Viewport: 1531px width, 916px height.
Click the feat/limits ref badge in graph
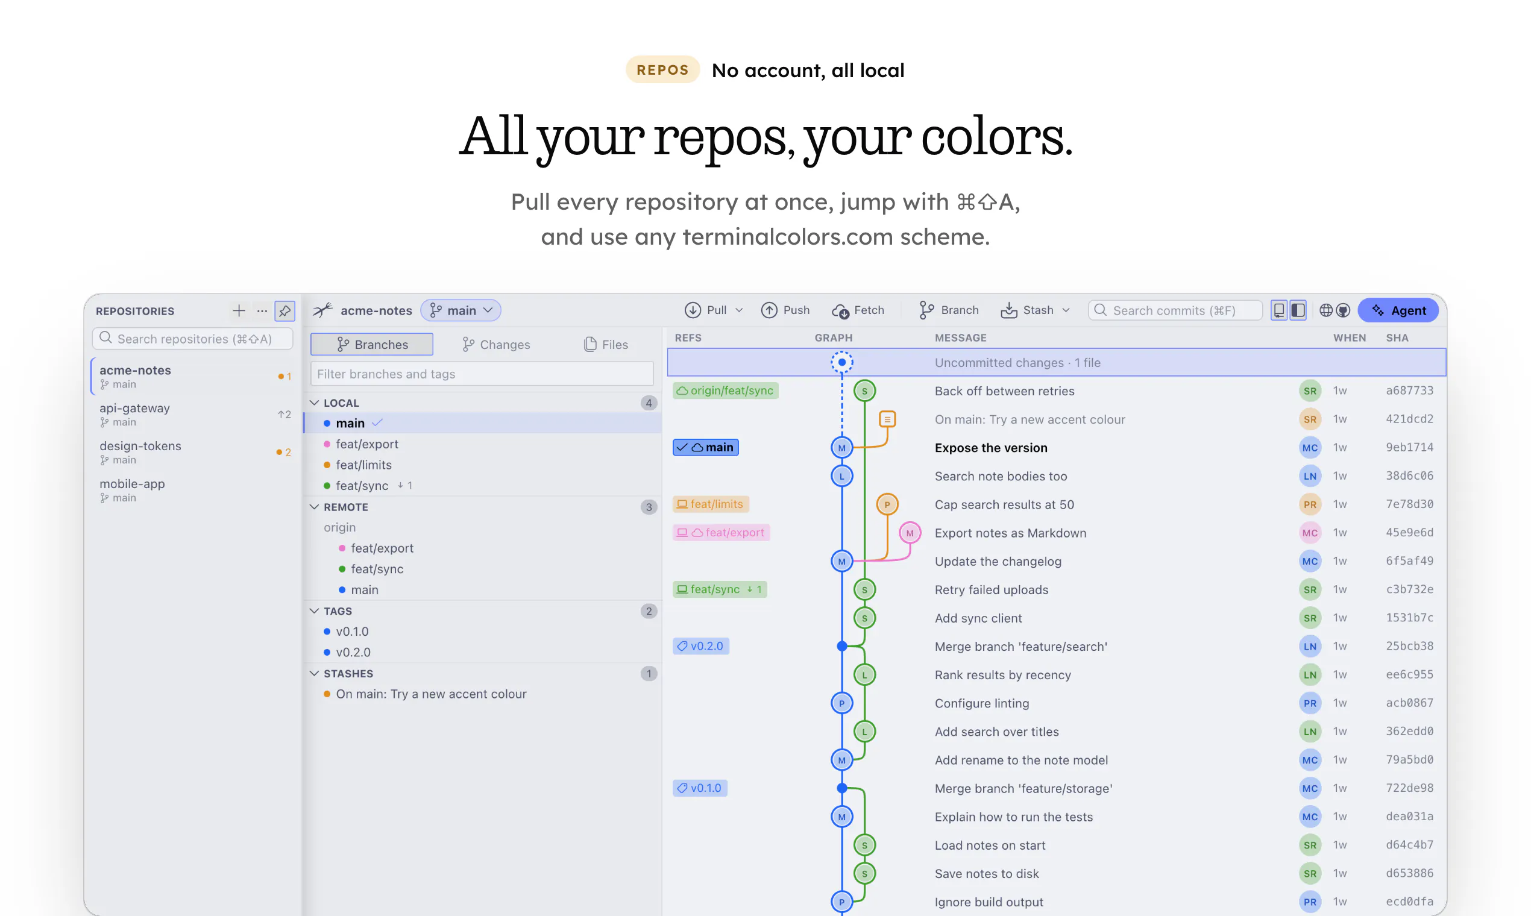(x=711, y=504)
